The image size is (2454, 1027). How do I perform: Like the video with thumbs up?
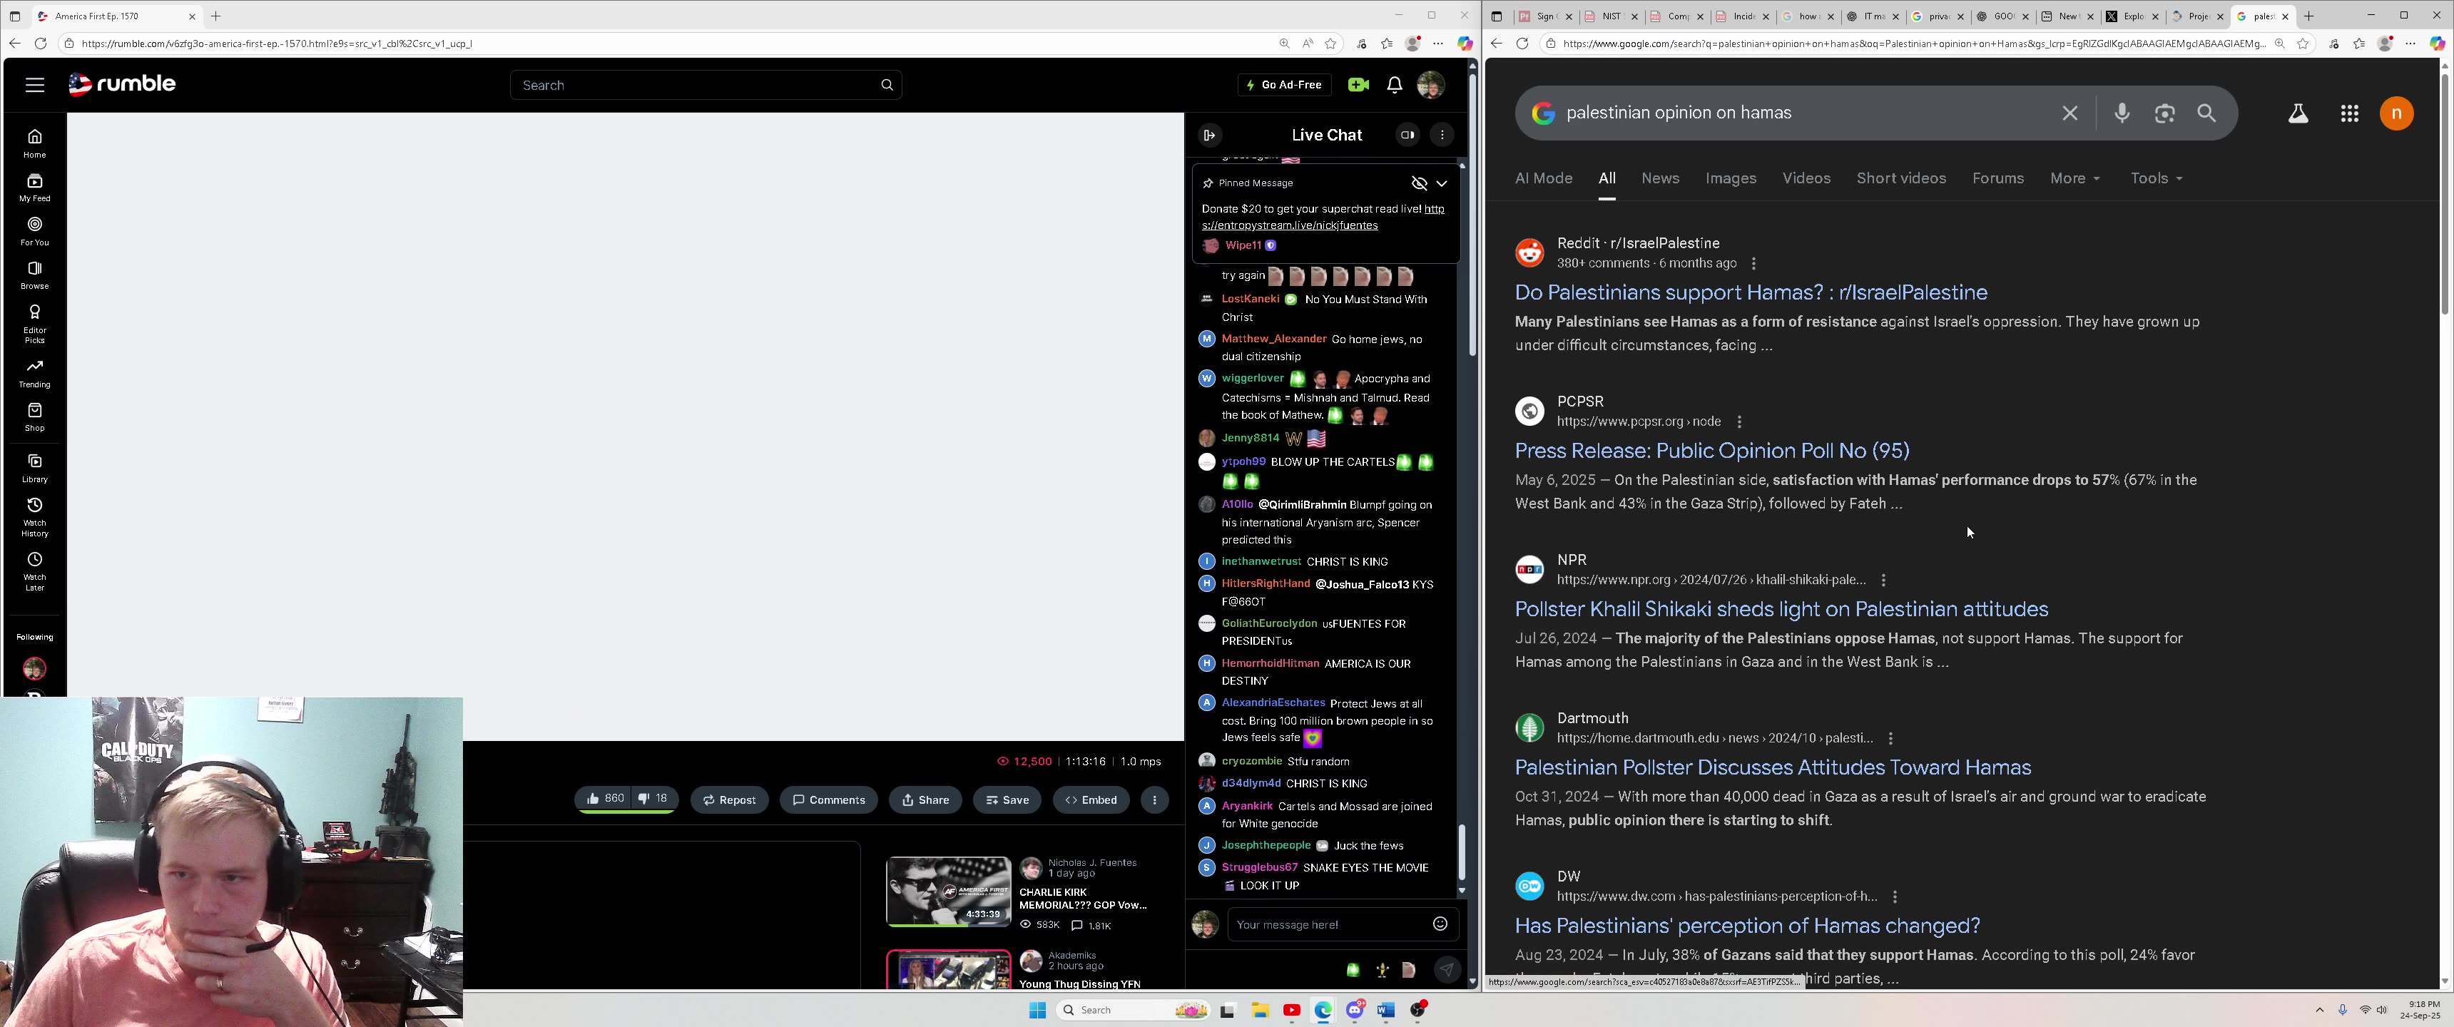click(606, 799)
